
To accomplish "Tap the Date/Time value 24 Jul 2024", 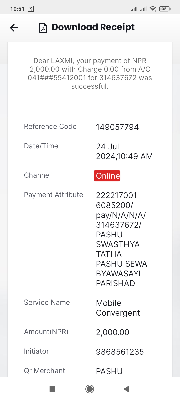I will click(x=124, y=151).
